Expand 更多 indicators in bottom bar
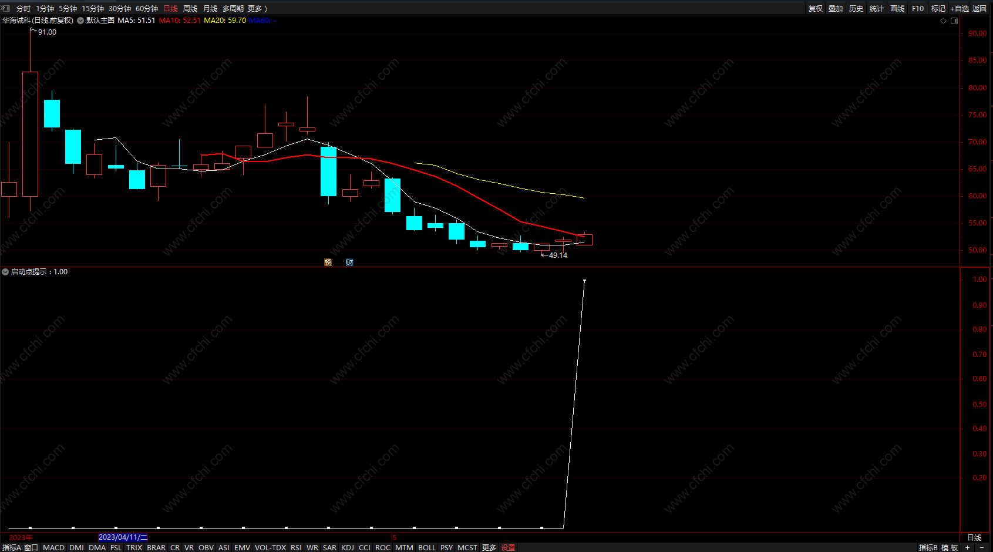 489,547
